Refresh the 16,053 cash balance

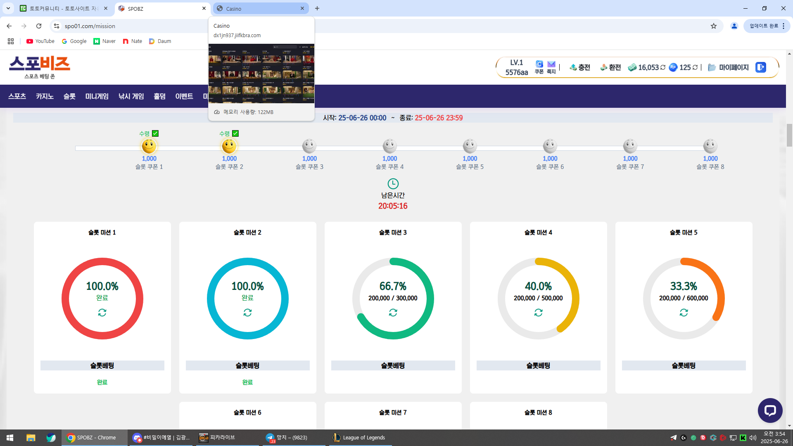click(663, 67)
